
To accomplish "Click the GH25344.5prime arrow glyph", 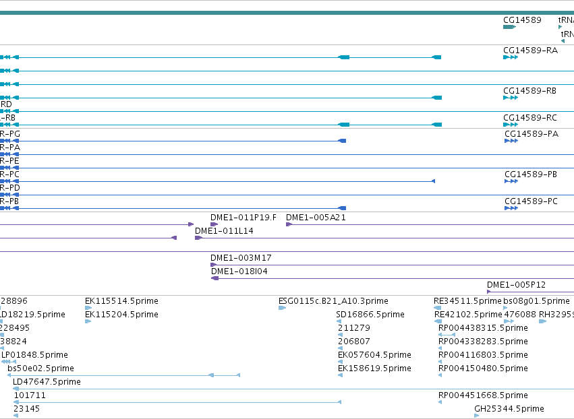I will (477, 416).
